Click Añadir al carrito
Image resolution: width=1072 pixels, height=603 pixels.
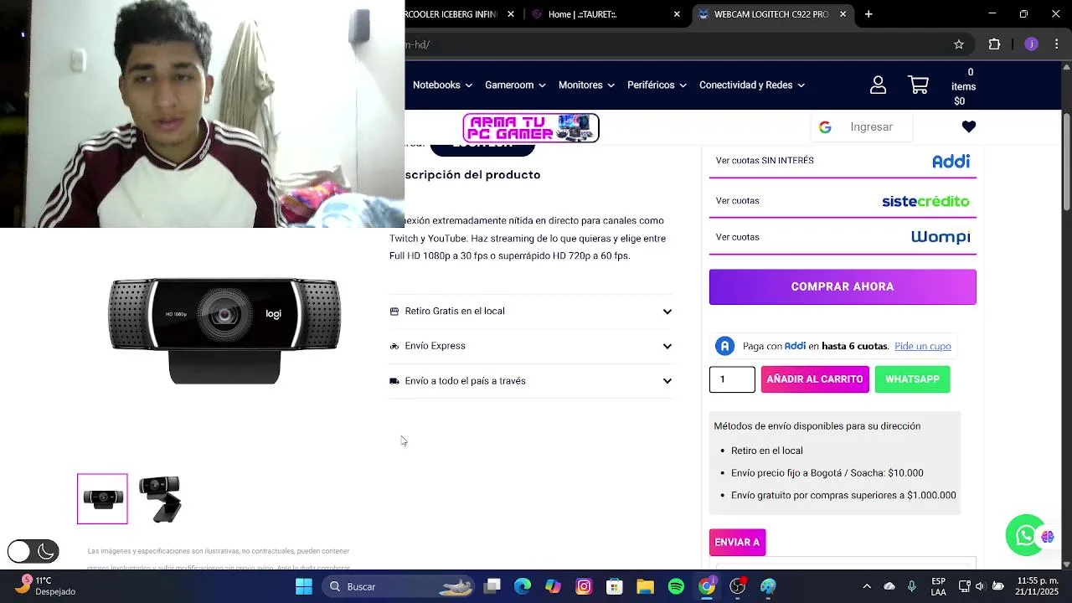pos(815,379)
